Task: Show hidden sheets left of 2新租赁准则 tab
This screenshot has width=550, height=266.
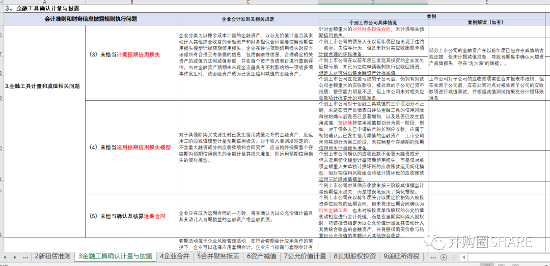Action: point(25,257)
